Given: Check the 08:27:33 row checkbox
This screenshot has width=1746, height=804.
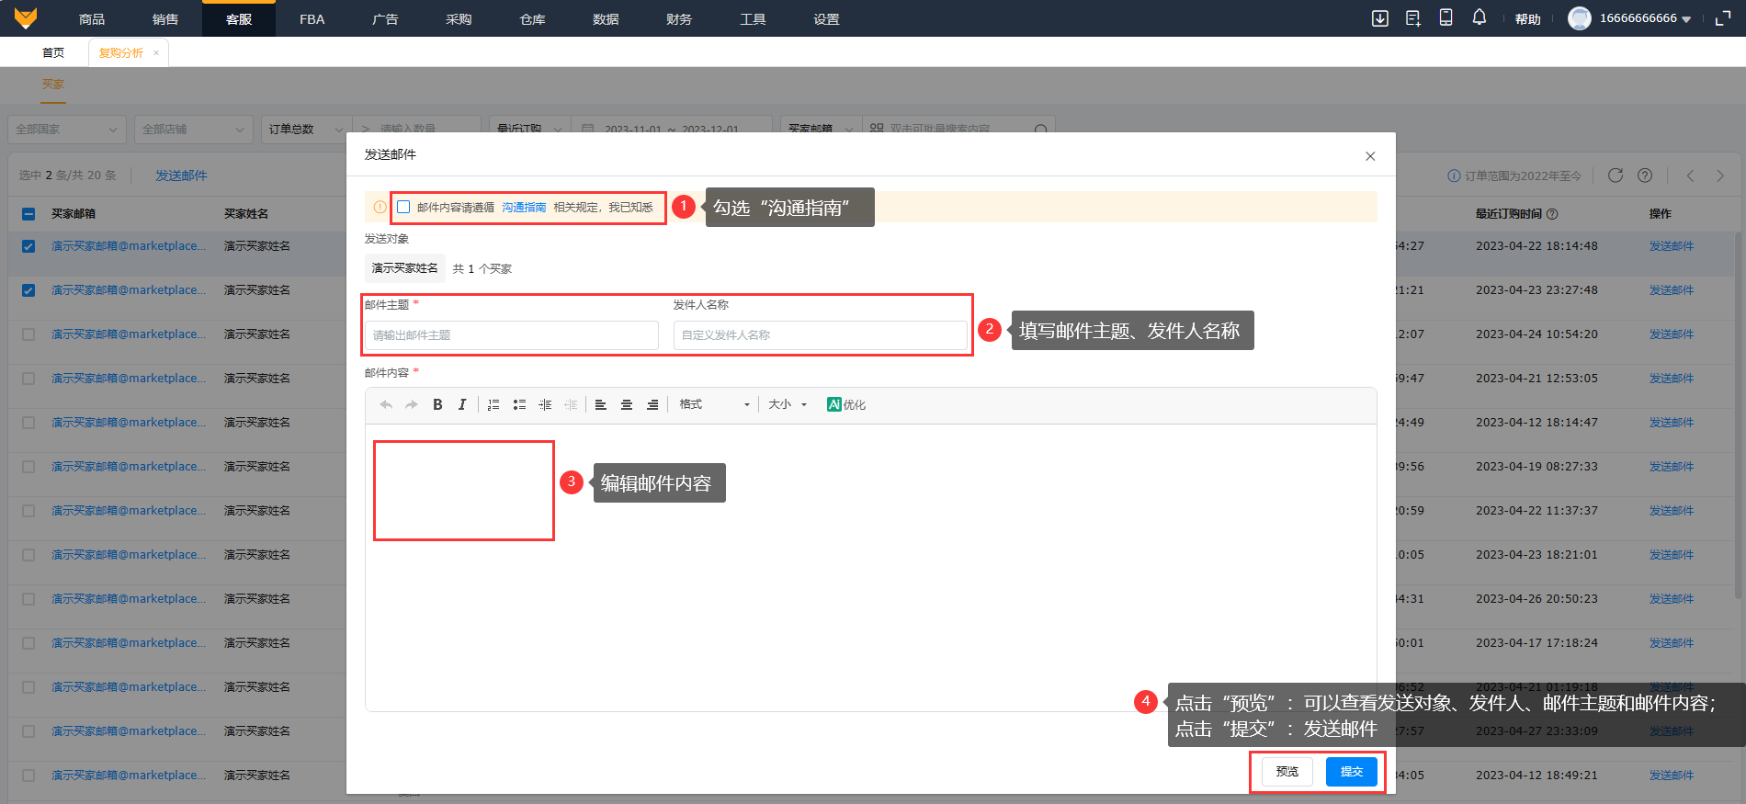Looking at the screenshot, I should (x=28, y=467).
